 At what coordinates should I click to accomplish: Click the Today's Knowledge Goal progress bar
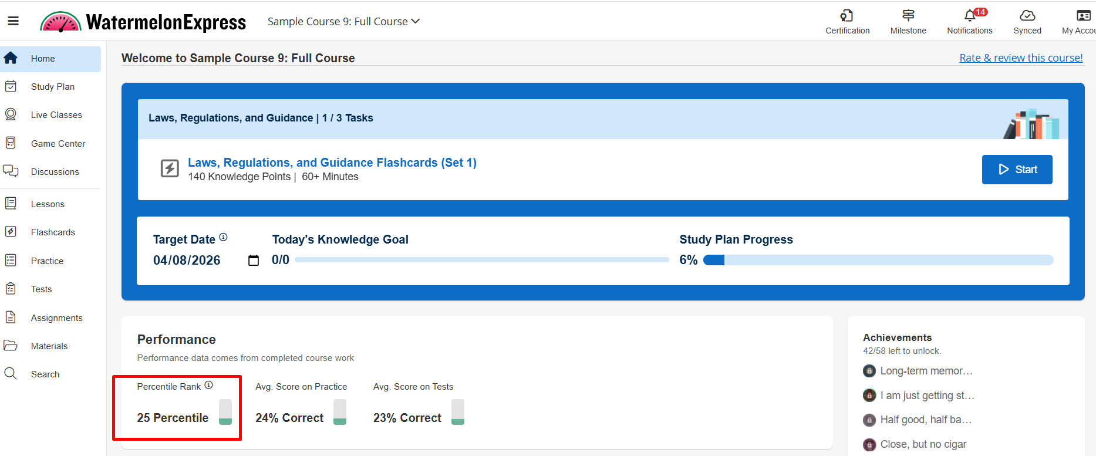click(x=481, y=260)
